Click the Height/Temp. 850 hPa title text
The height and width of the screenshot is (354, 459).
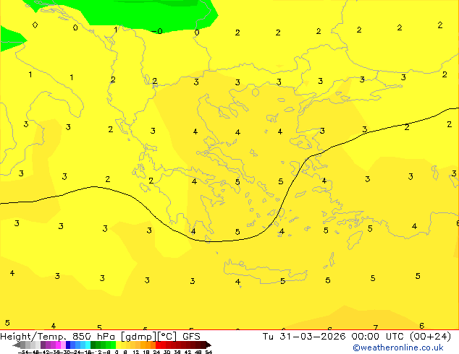(x=59, y=337)
